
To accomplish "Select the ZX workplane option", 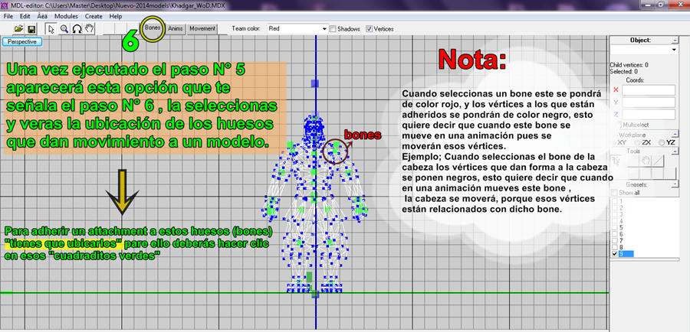I will click(x=637, y=142).
